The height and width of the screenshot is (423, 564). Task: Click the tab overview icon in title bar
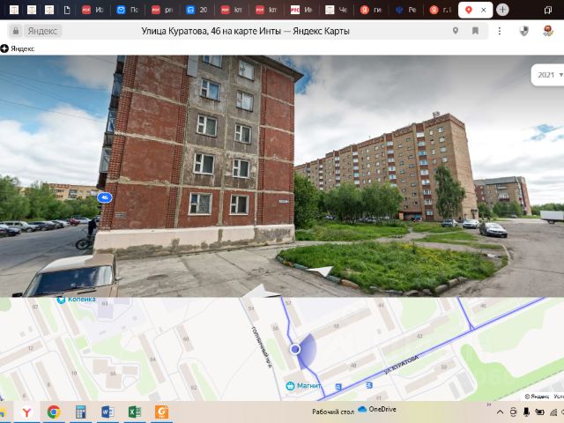coord(548,10)
